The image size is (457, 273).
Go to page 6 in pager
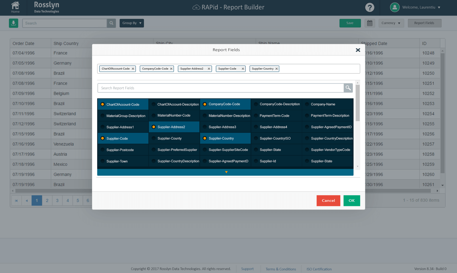(88, 200)
